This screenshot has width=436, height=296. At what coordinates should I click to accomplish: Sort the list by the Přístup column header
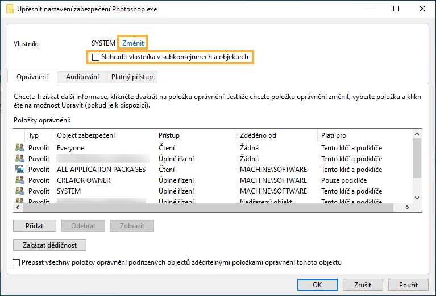pos(194,135)
